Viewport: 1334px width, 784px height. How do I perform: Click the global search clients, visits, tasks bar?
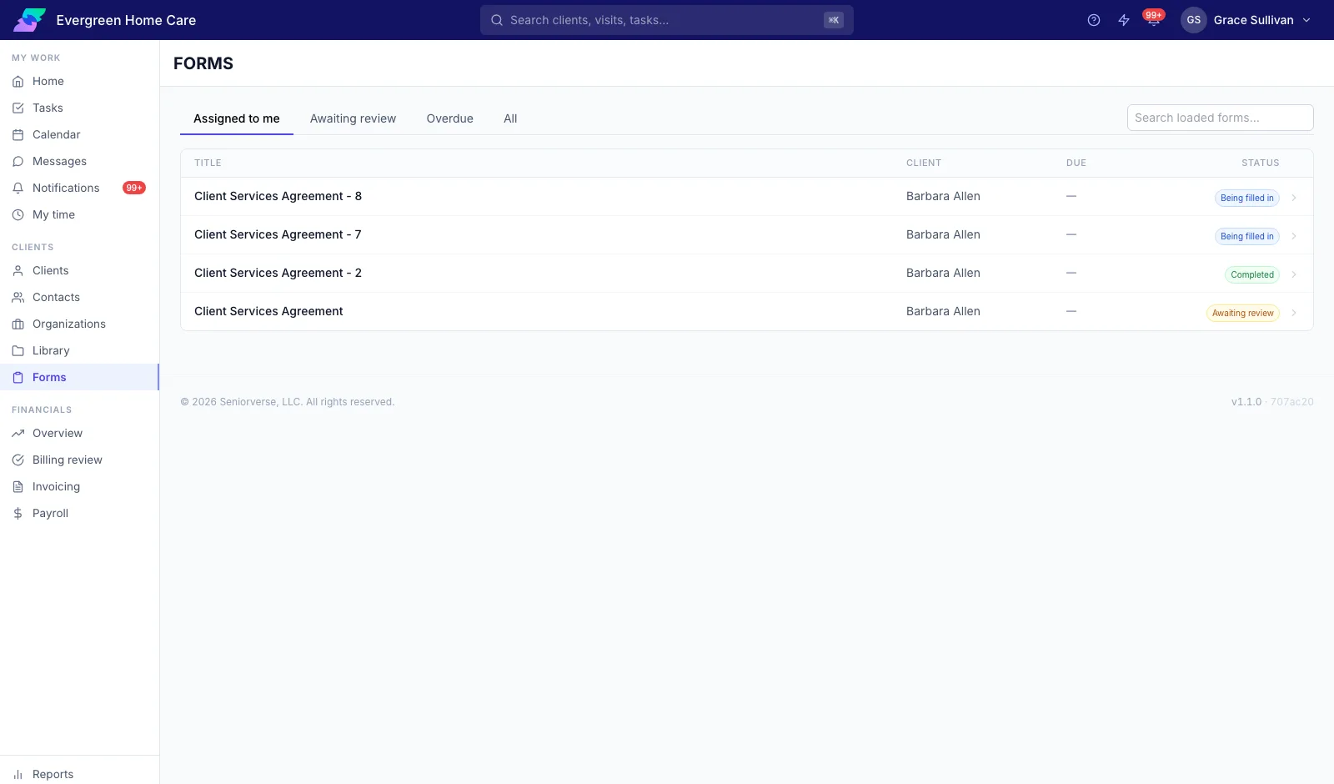[667, 20]
